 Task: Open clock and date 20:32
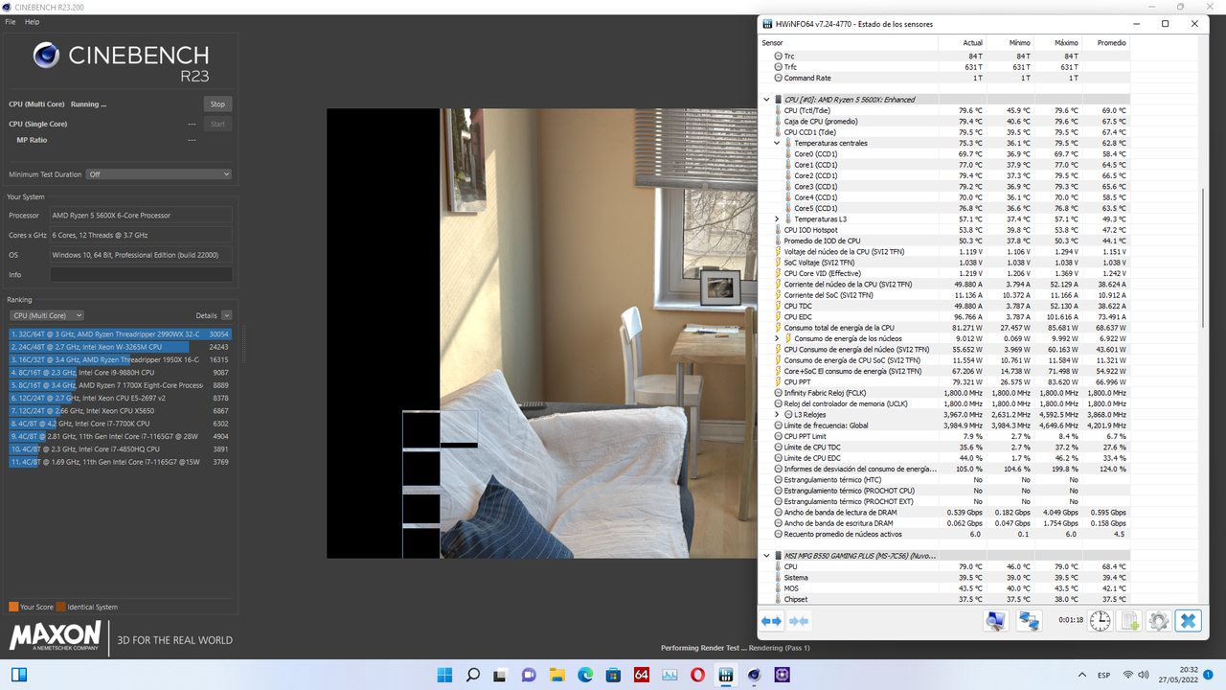1180,675
